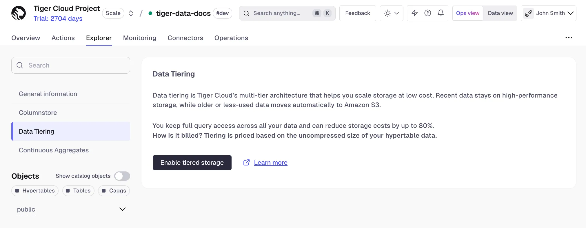Screen dimensions: 586x228
Task: Open the three-dot more options menu
Action: tap(569, 38)
